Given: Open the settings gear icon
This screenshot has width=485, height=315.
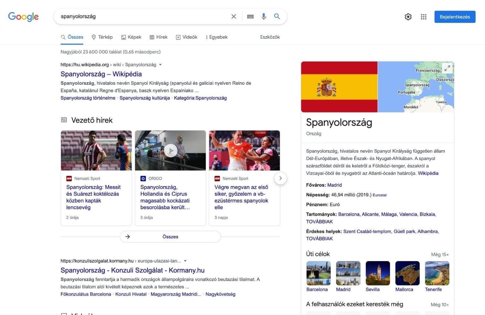Looking at the screenshot, I should [x=408, y=17].
